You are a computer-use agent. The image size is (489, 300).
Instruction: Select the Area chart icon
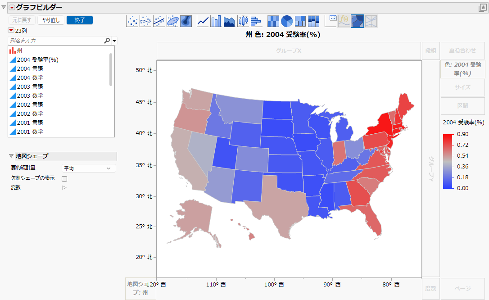pos(229,21)
